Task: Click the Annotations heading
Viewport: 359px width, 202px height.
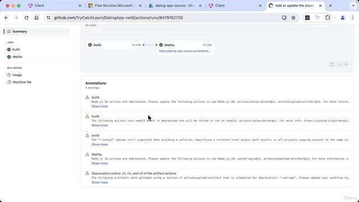Action: pos(96,83)
